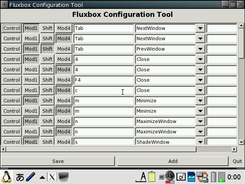Click the speaker volume tray icon

pos(170,177)
